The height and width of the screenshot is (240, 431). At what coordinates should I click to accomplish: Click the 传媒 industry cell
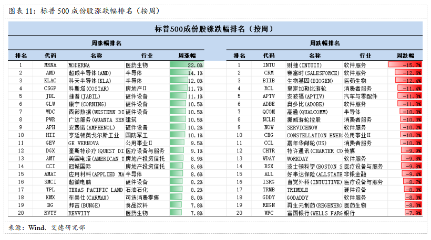tap(350, 151)
